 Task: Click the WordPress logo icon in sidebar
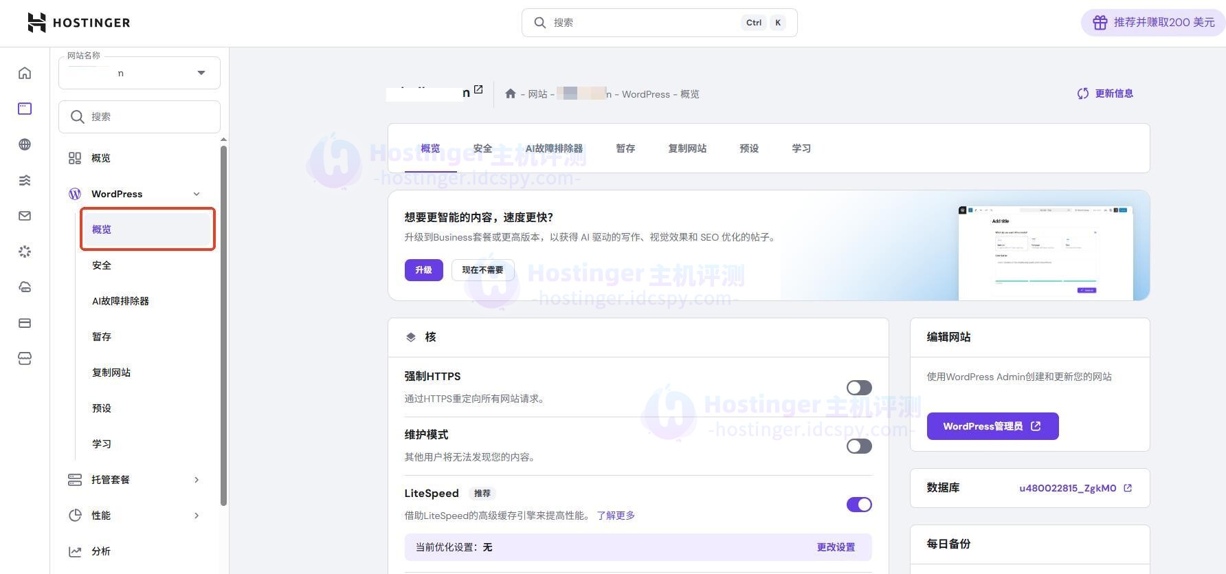pos(75,194)
